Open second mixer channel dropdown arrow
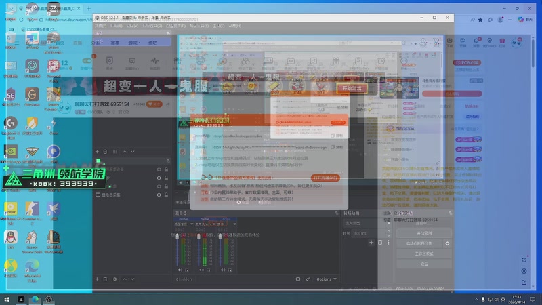 [213, 224]
